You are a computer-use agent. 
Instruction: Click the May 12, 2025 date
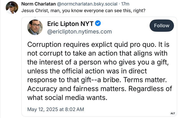click(43, 109)
